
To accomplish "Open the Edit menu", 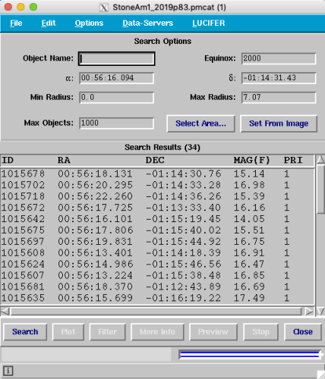I will click(49, 23).
